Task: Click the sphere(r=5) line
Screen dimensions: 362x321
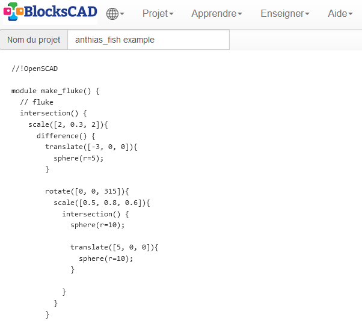Action: click(x=78, y=158)
